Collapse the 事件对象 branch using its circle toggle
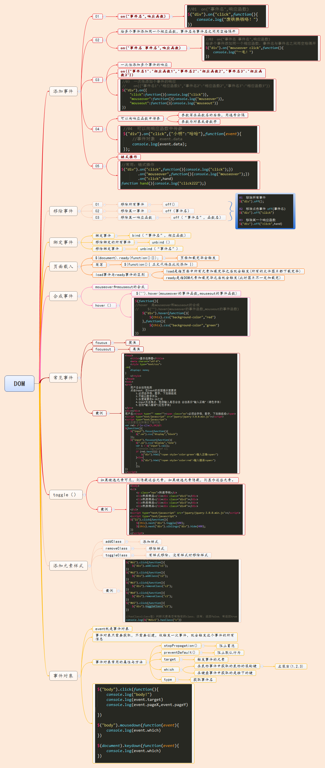 [79, 676]
